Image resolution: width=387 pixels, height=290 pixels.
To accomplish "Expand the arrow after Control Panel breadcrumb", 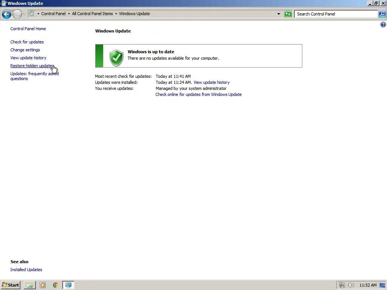I will coord(69,14).
